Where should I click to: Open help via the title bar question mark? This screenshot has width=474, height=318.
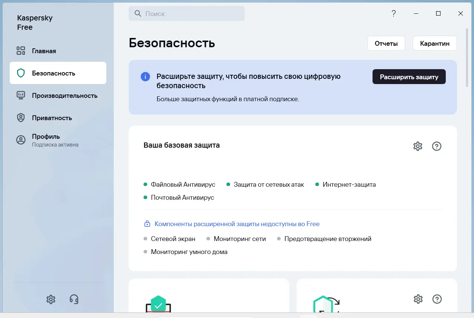394,13
